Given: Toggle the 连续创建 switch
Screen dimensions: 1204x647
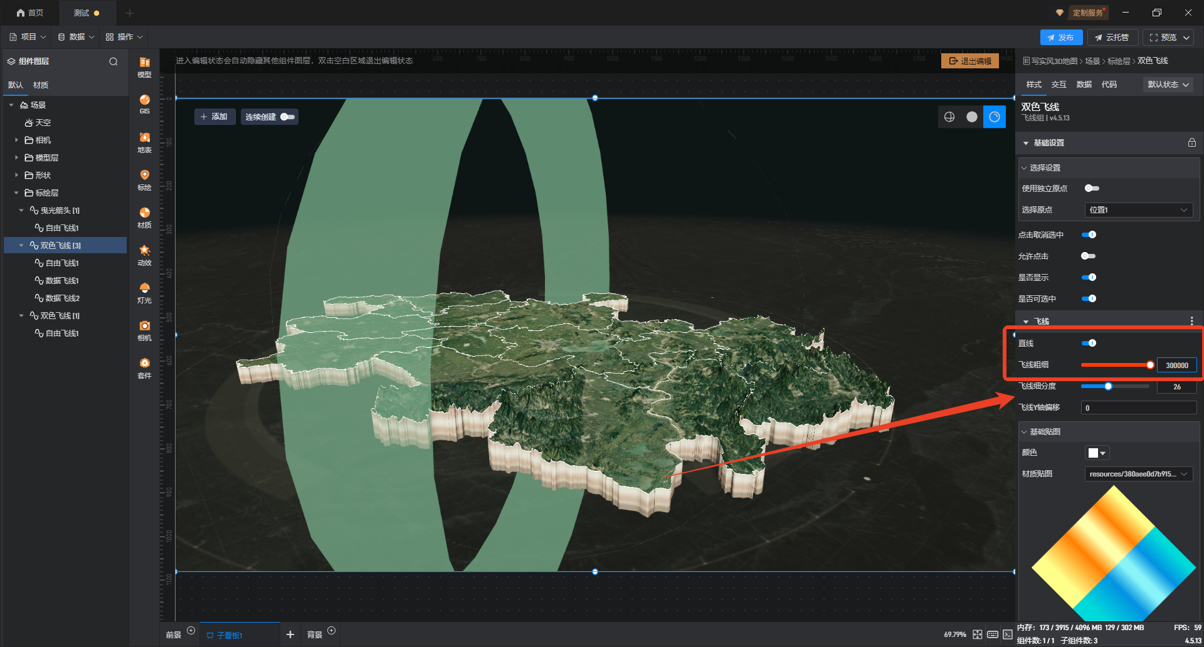Looking at the screenshot, I should [x=287, y=117].
